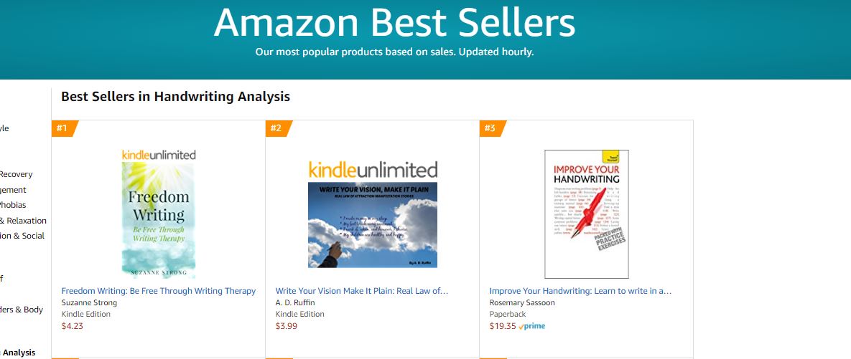Click the #3 rank badge
The image size is (851, 359).
pyautogui.click(x=490, y=129)
